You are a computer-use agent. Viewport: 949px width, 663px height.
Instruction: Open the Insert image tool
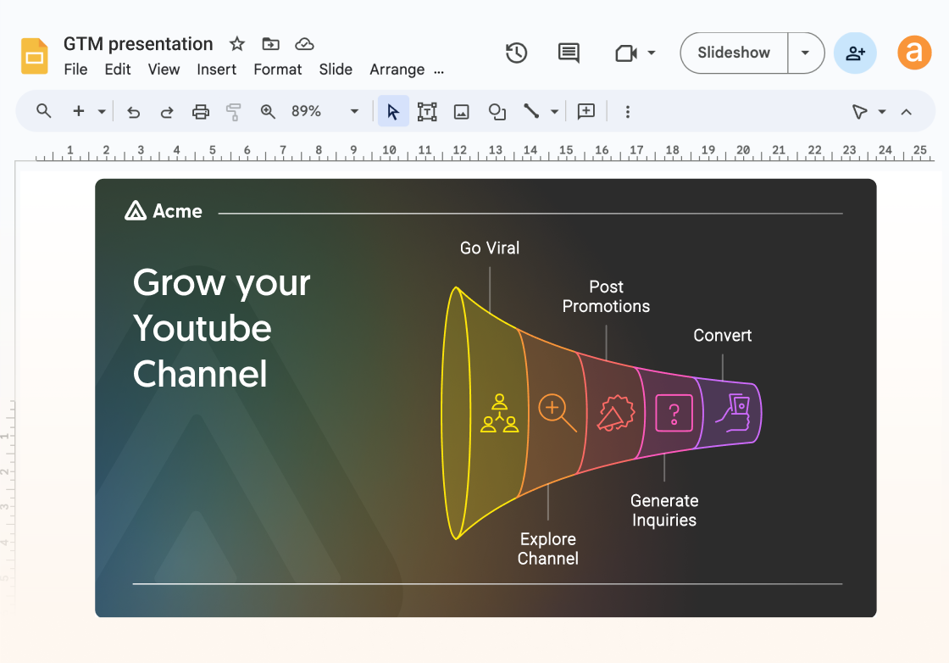pos(461,111)
